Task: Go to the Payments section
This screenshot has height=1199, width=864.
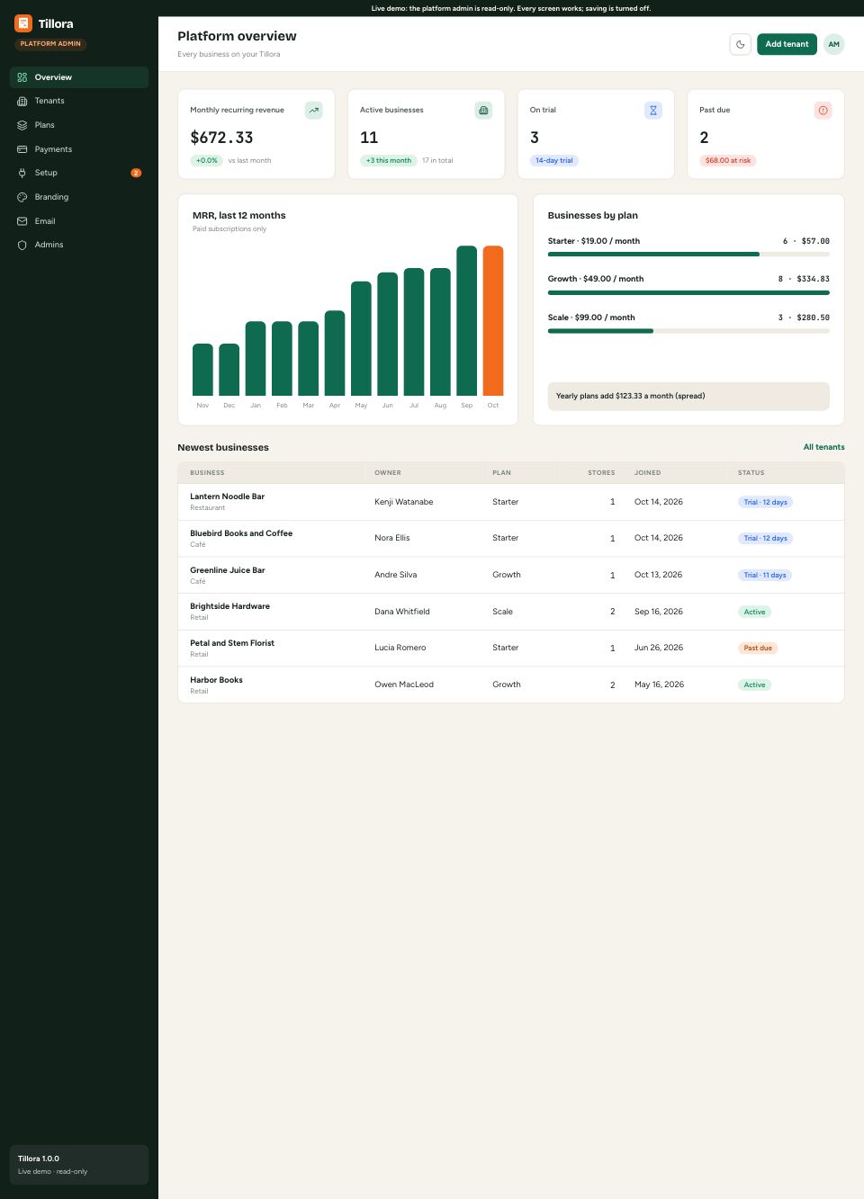Action: (x=79, y=149)
